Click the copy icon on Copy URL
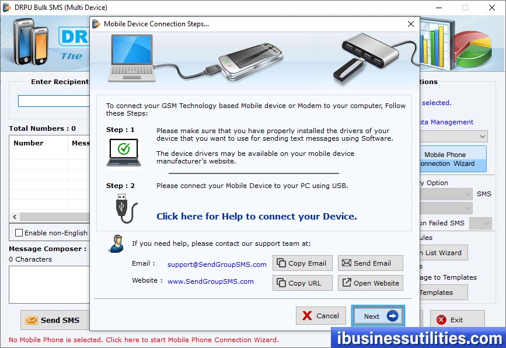 pyautogui.click(x=281, y=283)
